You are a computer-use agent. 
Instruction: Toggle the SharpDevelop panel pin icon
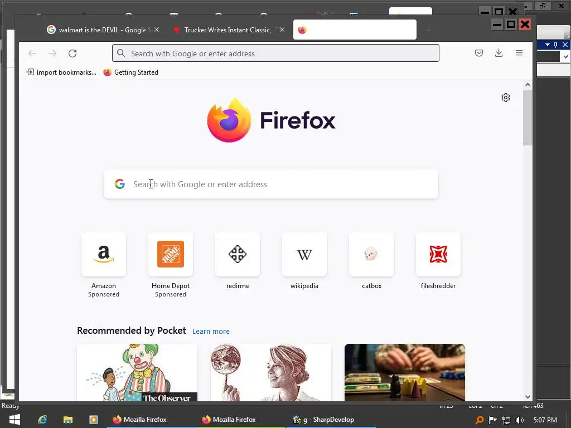click(x=556, y=45)
